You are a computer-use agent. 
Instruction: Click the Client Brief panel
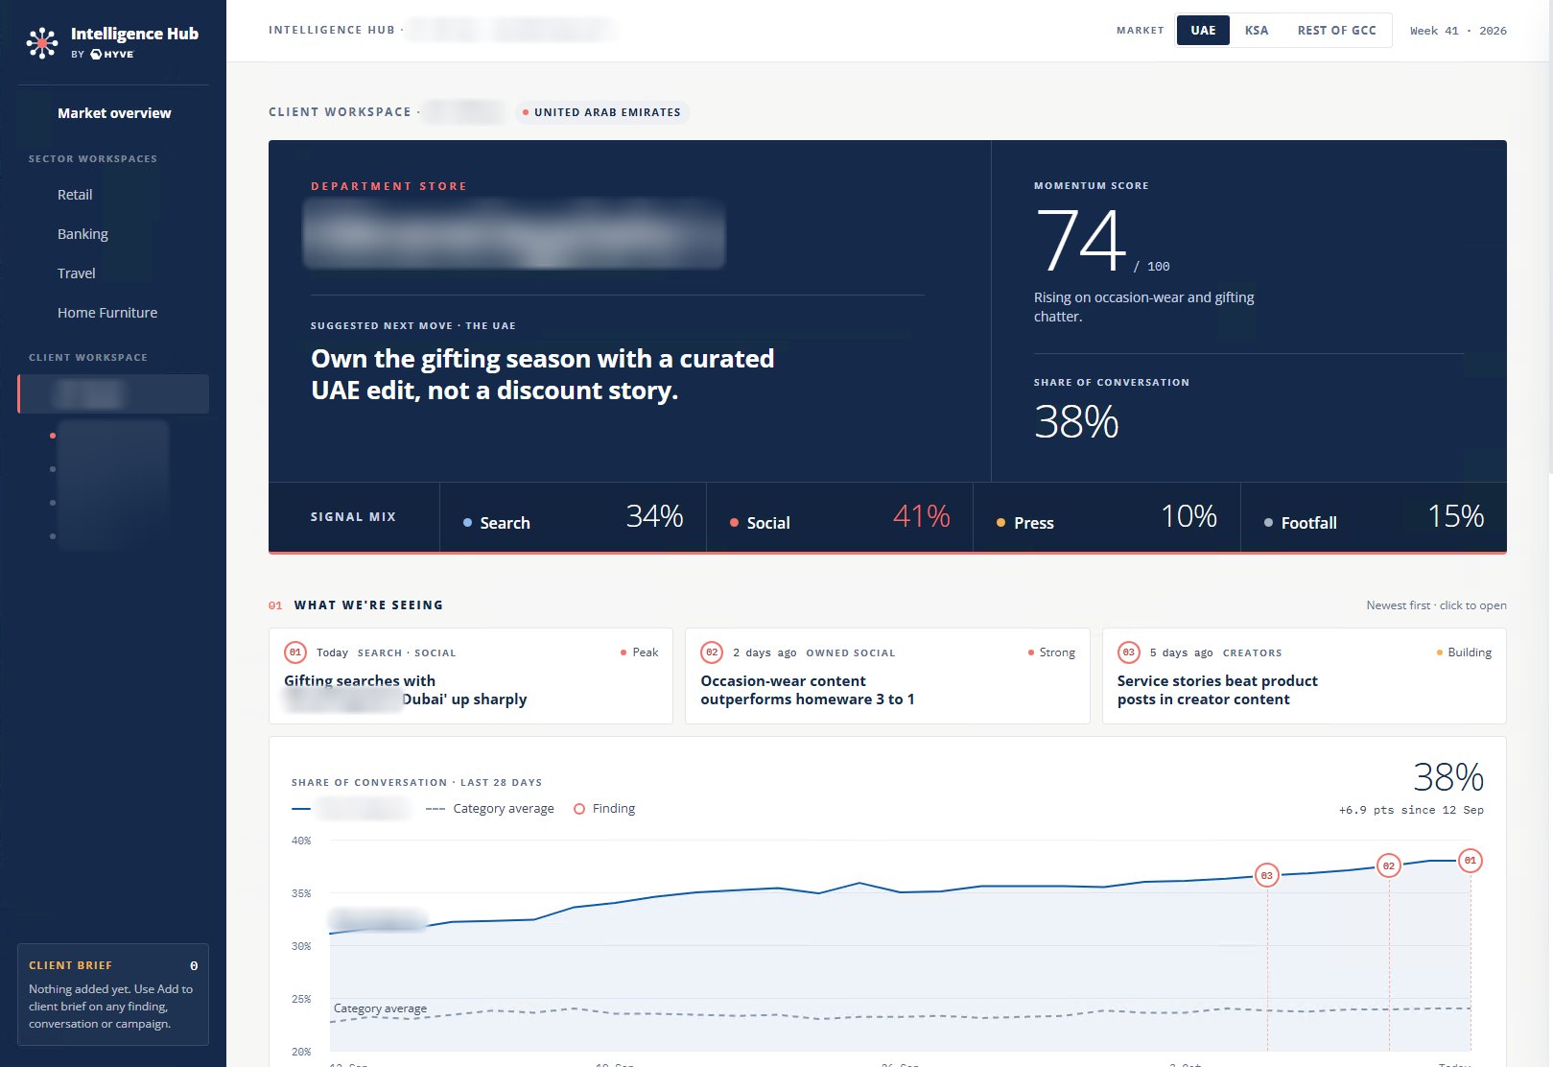click(x=113, y=995)
